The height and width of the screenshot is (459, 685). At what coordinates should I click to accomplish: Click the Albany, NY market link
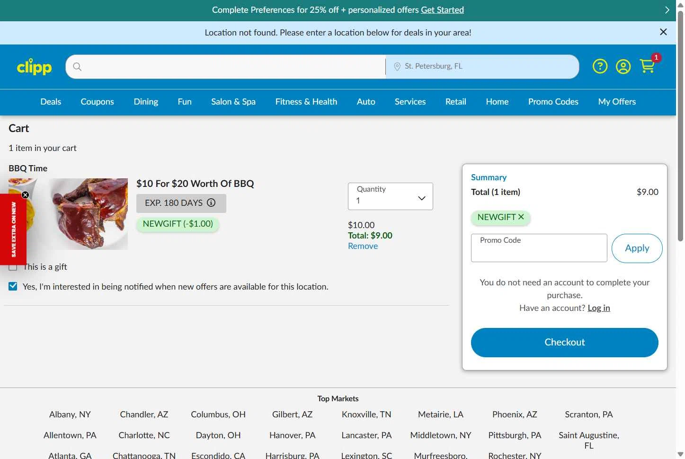[x=70, y=415]
